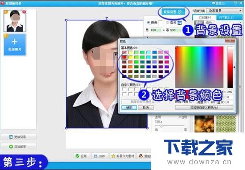This screenshot has width=245, height=170.
Task: Click the 更换背景 change background button
Action: click(x=19, y=137)
